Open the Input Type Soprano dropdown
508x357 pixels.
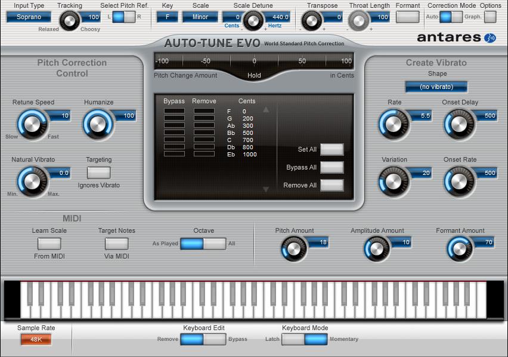click(29, 17)
